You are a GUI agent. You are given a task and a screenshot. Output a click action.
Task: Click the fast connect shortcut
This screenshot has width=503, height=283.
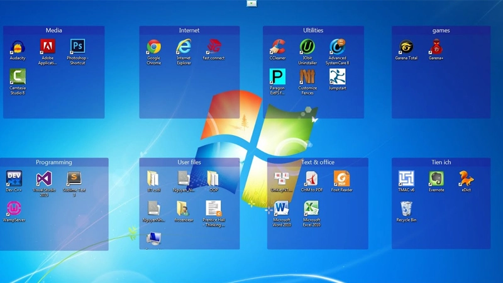[214, 47]
